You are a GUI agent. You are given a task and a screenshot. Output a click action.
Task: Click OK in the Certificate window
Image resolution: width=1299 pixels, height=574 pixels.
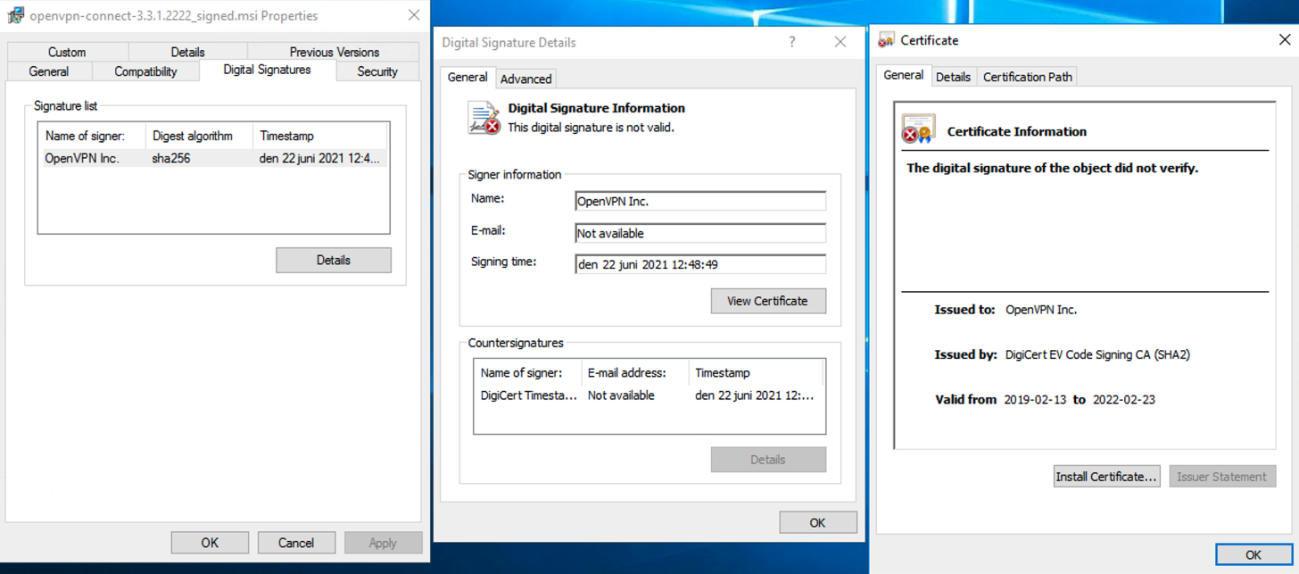[x=1253, y=554]
